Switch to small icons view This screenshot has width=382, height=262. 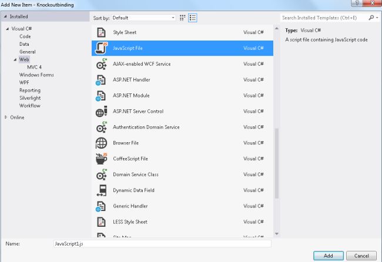[x=182, y=18]
